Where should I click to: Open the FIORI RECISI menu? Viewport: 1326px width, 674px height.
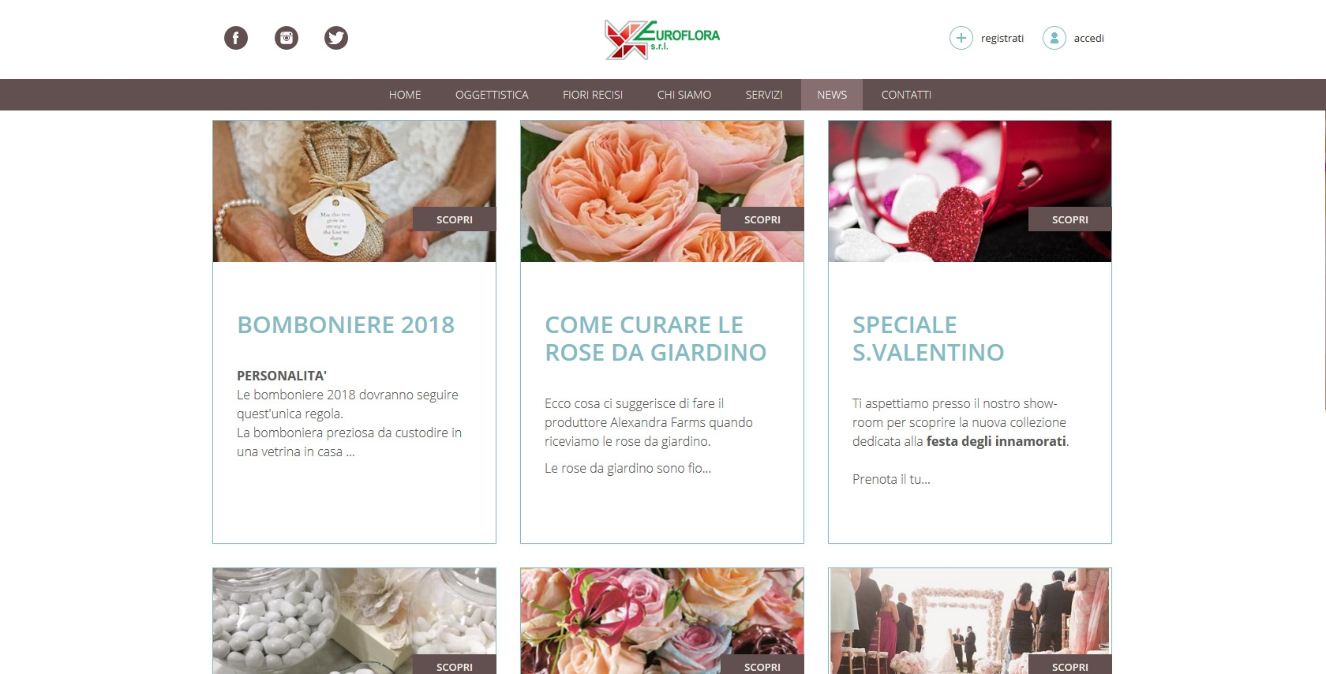tap(593, 95)
